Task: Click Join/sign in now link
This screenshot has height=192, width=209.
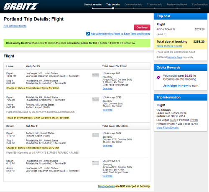Action: tap(175, 86)
